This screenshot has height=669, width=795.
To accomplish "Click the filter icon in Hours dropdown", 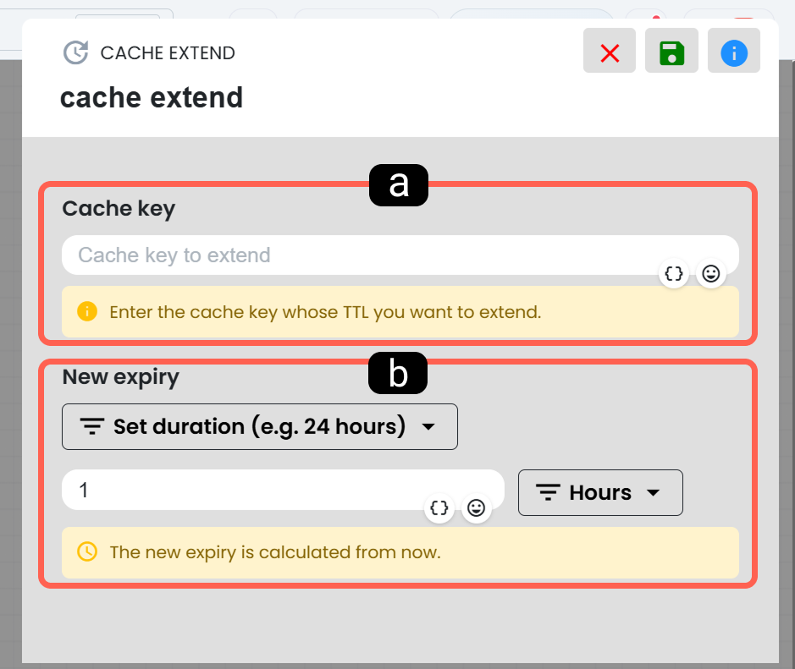I will point(548,493).
